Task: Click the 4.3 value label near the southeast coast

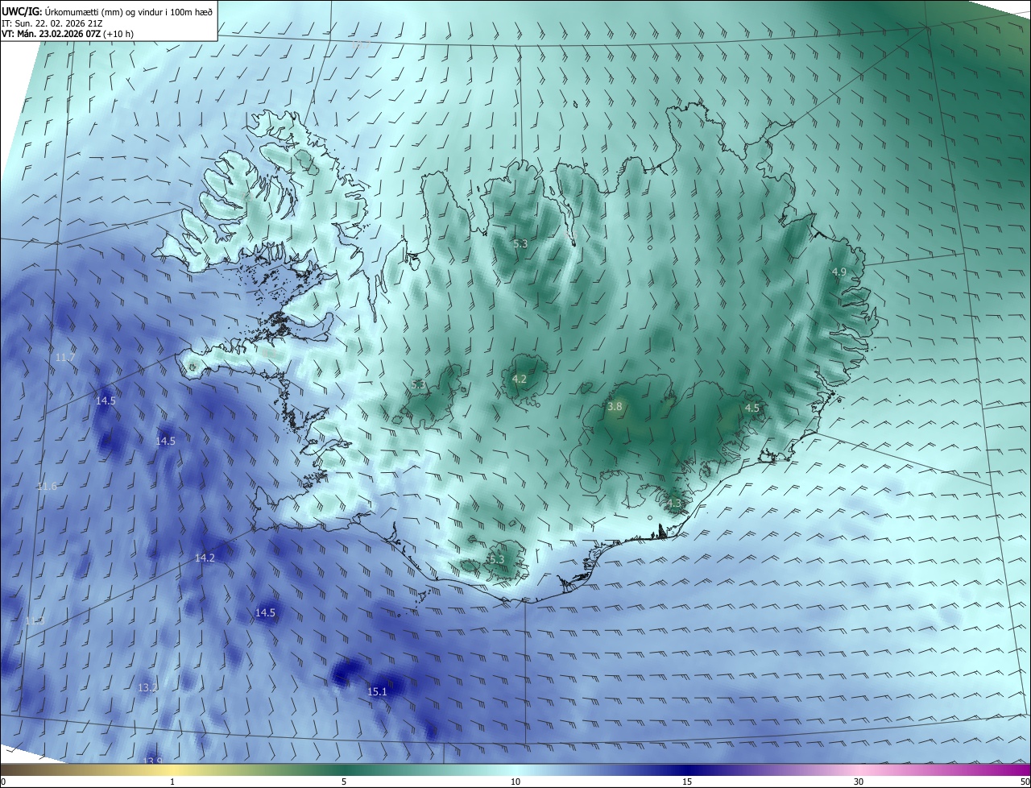Action: pos(673,504)
